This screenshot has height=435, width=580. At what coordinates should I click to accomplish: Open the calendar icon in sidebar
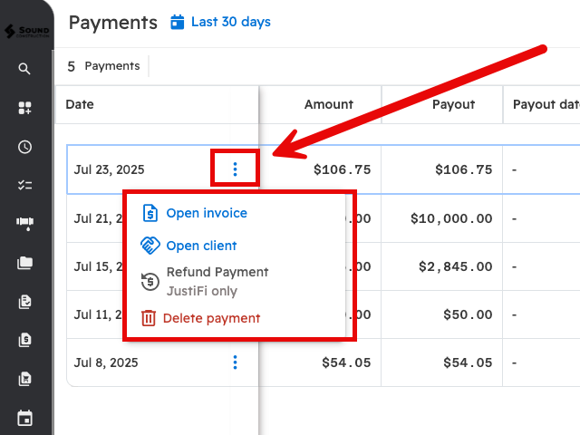pyautogui.click(x=24, y=418)
